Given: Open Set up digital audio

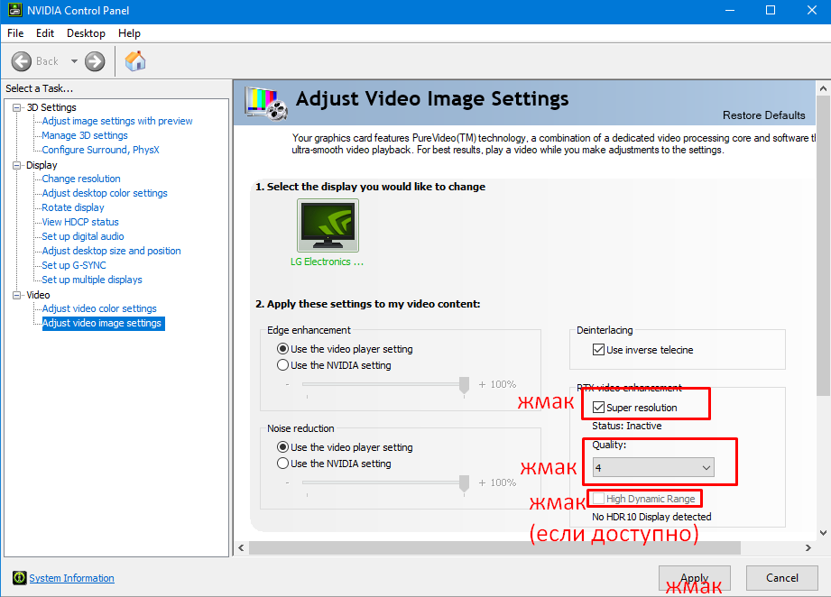Looking at the screenshot, I should coord(83,236).
